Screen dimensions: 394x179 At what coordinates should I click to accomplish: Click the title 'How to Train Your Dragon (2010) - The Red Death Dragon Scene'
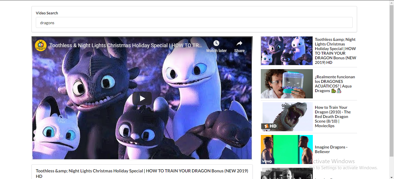tap(333, 117)
